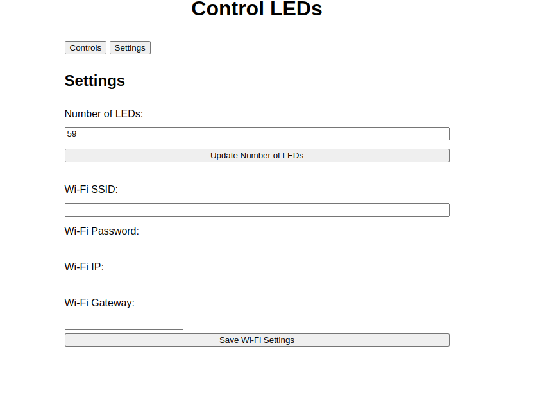Click the "Wi-Fi Password:" label
The height and width of the screenshot is (398, 533).
(101, 231)
